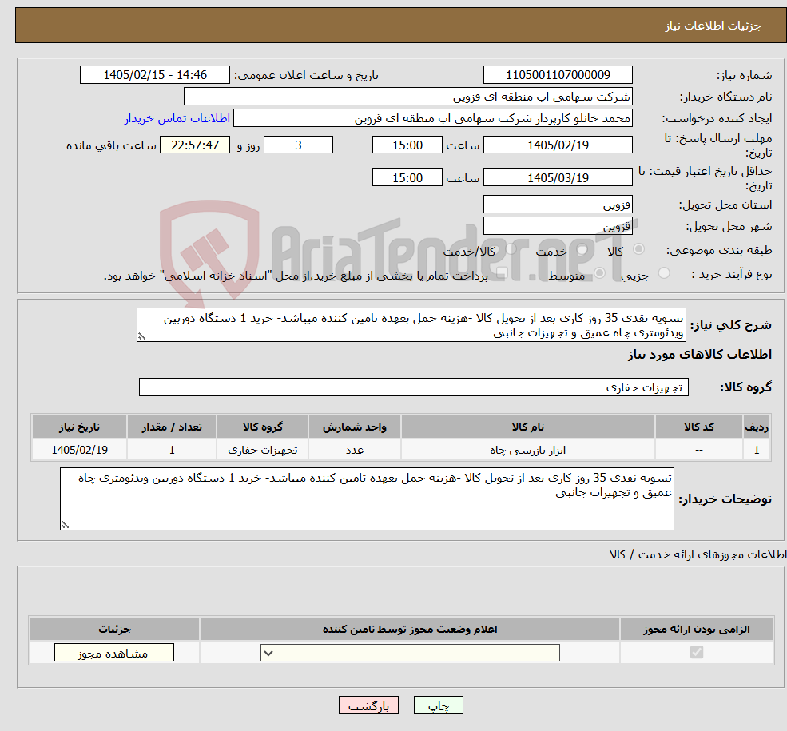Click the تعداد / مقدار column header
This screenshot has width=787, height=731.
click(172, 427)
